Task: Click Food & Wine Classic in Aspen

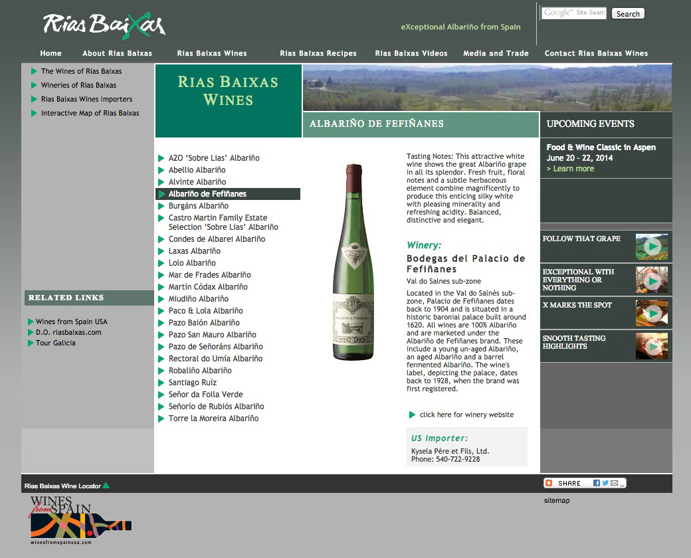Action: (601, 147)
